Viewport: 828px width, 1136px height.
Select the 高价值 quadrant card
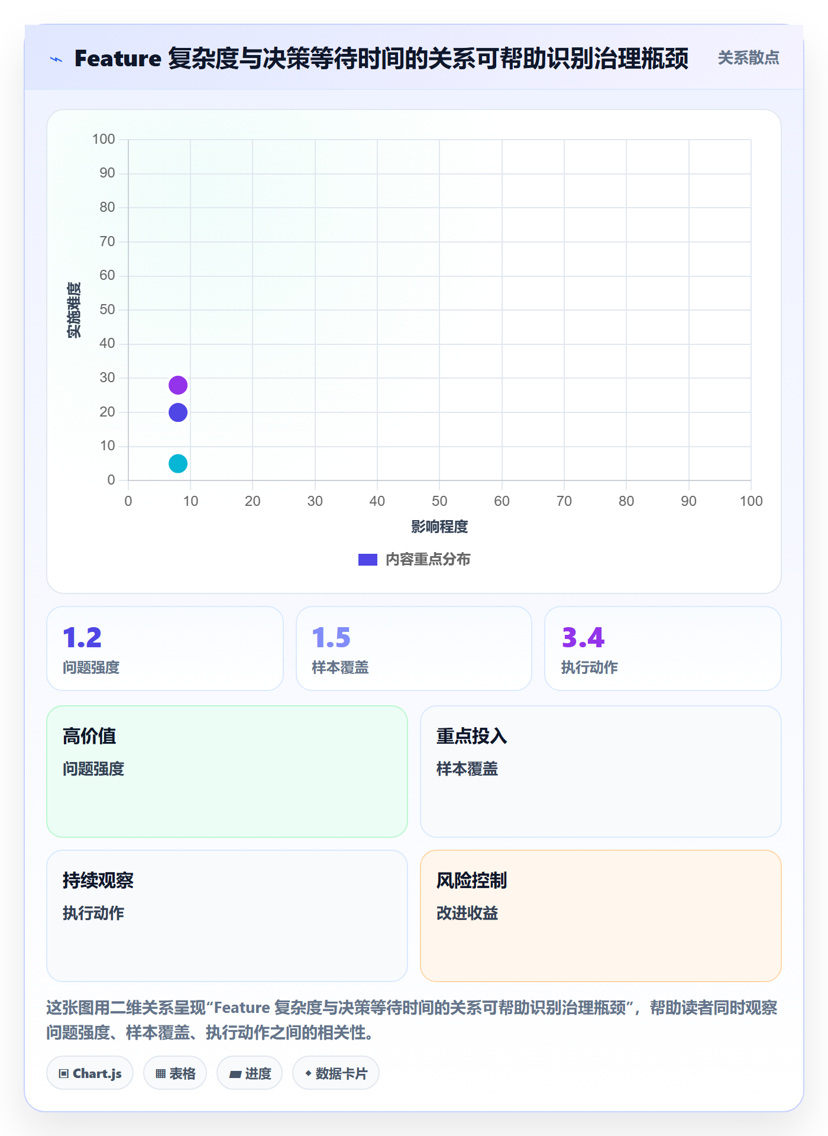(x=227, y=772)
